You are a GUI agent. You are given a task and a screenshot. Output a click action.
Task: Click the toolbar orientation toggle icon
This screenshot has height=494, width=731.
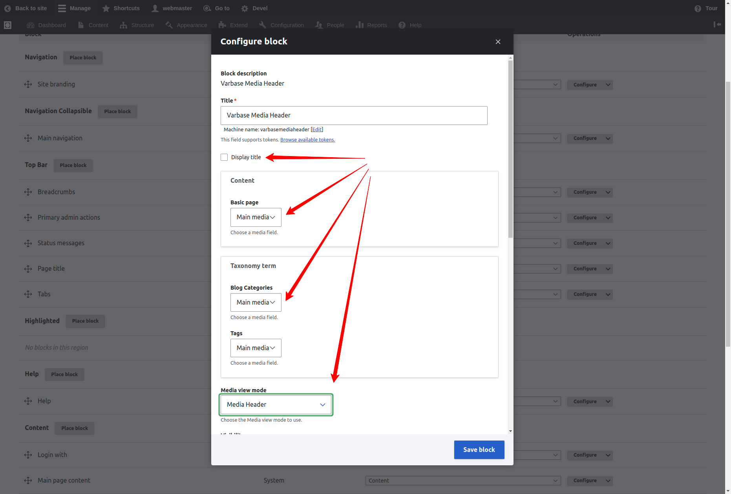pyautogui.click(x=717, y=24)
